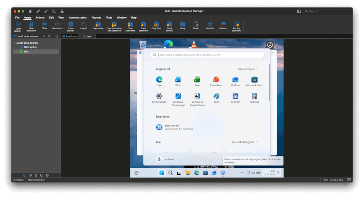The width and height of the screenshot is (364, 197).
Task: Click the pin icon in title bar
Action: pos(46,11)
